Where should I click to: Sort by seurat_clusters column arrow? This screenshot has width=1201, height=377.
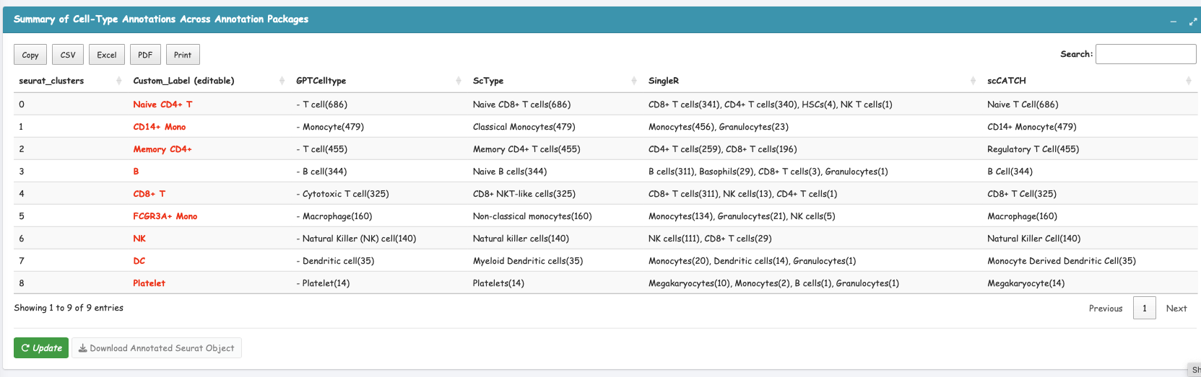tap(118, 81)
